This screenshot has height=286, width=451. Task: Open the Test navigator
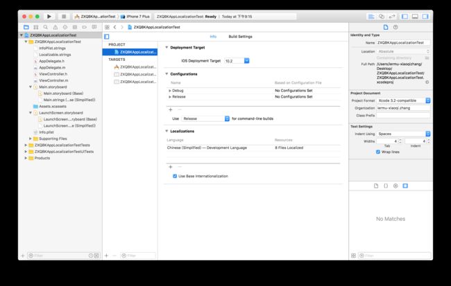click(65, 27)
